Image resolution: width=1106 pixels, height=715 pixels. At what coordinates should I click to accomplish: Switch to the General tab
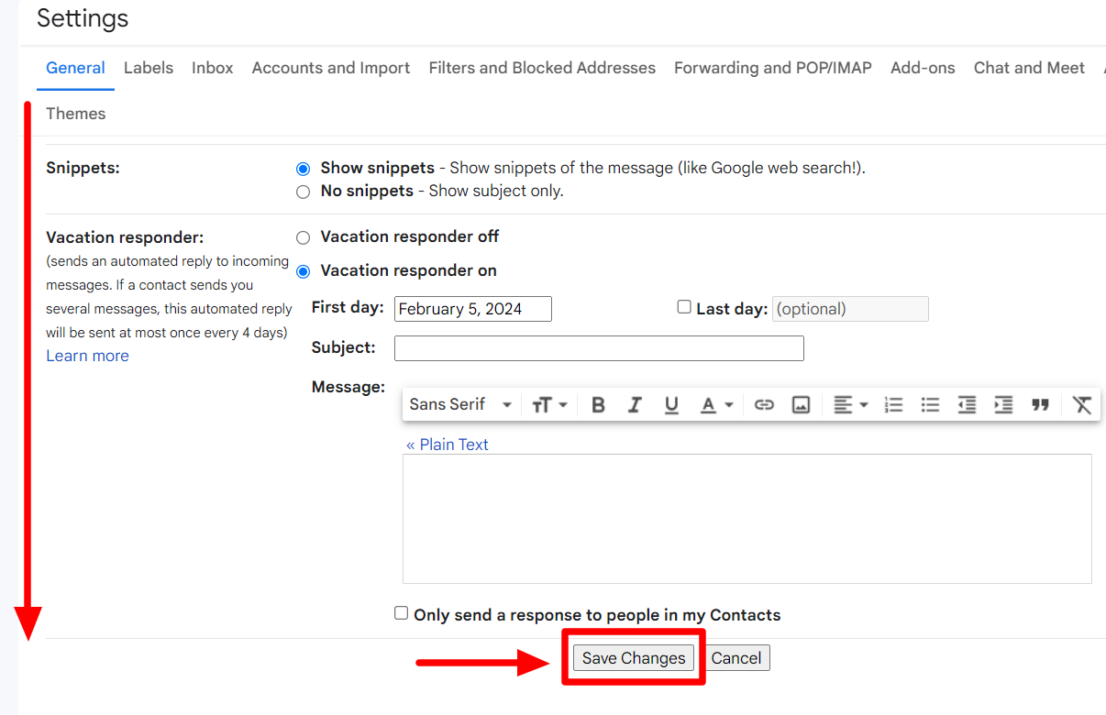(75, 68)
